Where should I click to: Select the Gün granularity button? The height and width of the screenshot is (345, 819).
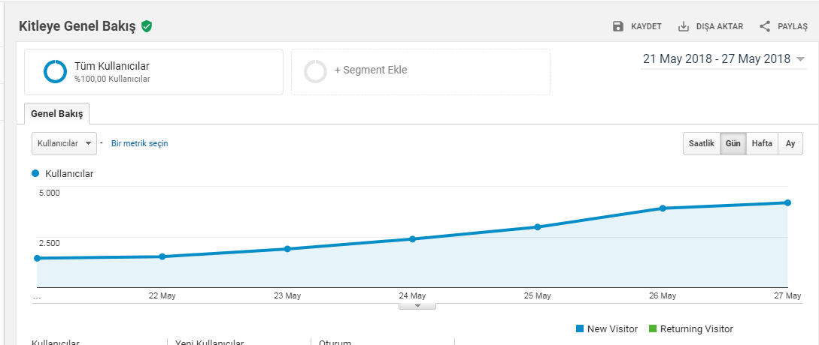coord(733,144)
